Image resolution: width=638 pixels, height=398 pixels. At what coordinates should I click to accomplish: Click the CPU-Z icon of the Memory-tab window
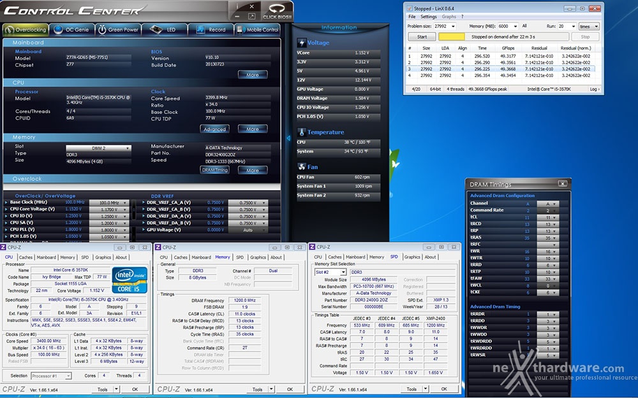coord(158,247)
